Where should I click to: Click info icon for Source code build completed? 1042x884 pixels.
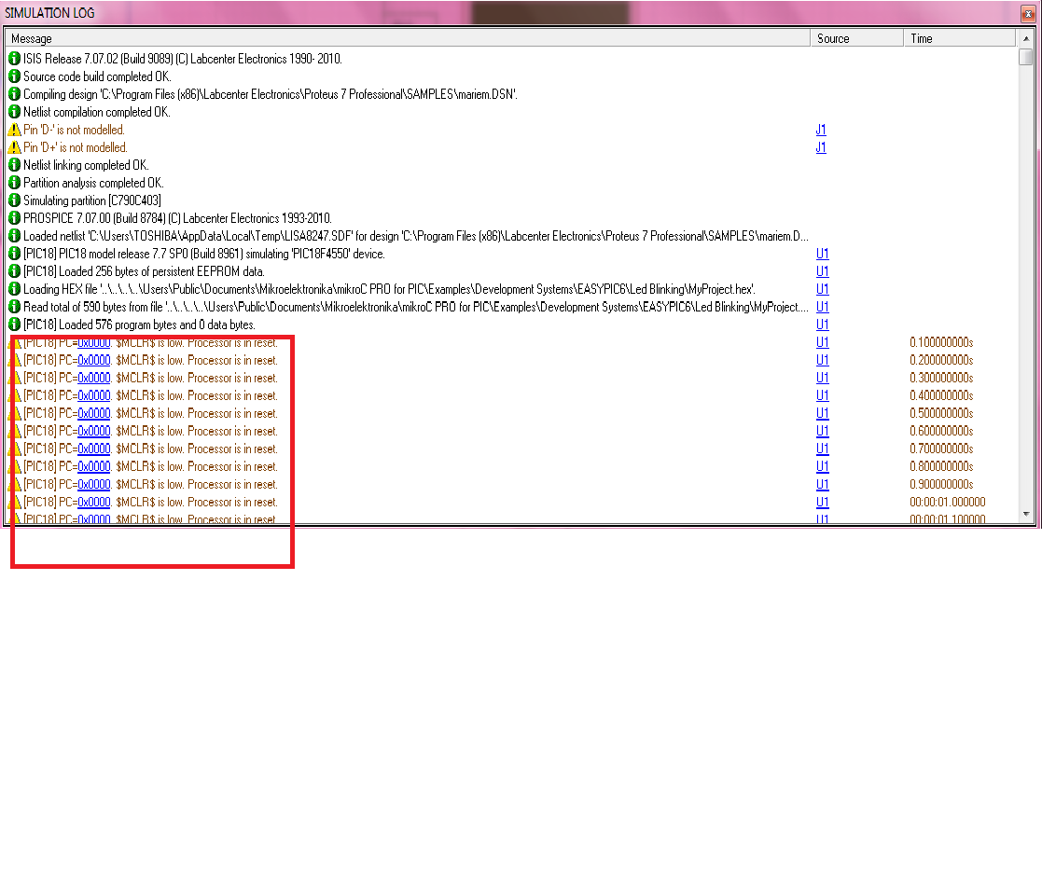(x=14, y=76)
